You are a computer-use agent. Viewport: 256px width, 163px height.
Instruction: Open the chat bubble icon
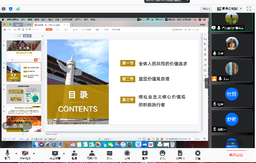pos(109,154)
